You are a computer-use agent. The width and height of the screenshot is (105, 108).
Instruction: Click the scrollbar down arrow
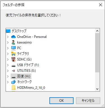97,89
